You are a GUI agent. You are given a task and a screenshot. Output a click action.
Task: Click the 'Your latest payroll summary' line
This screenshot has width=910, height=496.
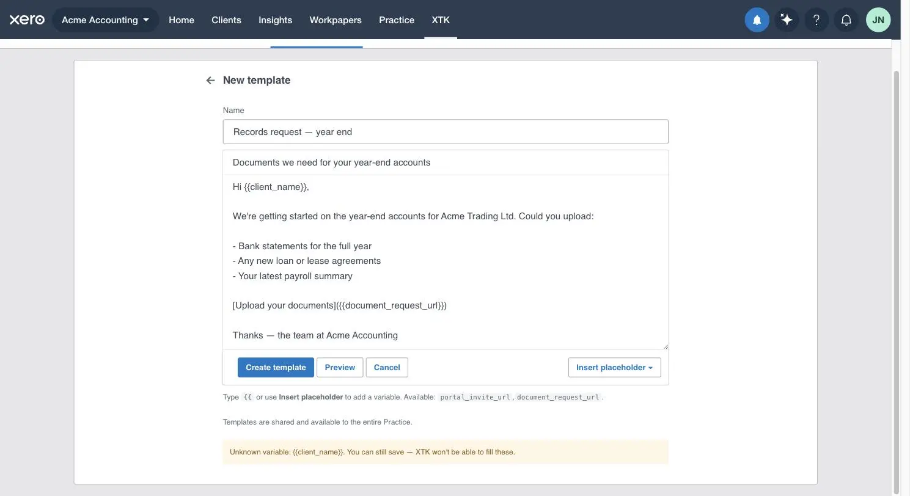[293, 276]
